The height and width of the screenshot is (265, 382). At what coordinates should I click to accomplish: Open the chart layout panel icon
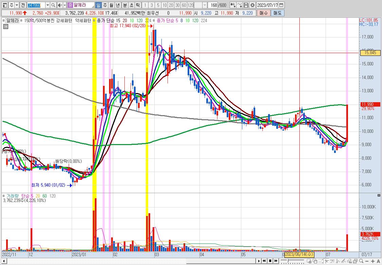point(5,5)
